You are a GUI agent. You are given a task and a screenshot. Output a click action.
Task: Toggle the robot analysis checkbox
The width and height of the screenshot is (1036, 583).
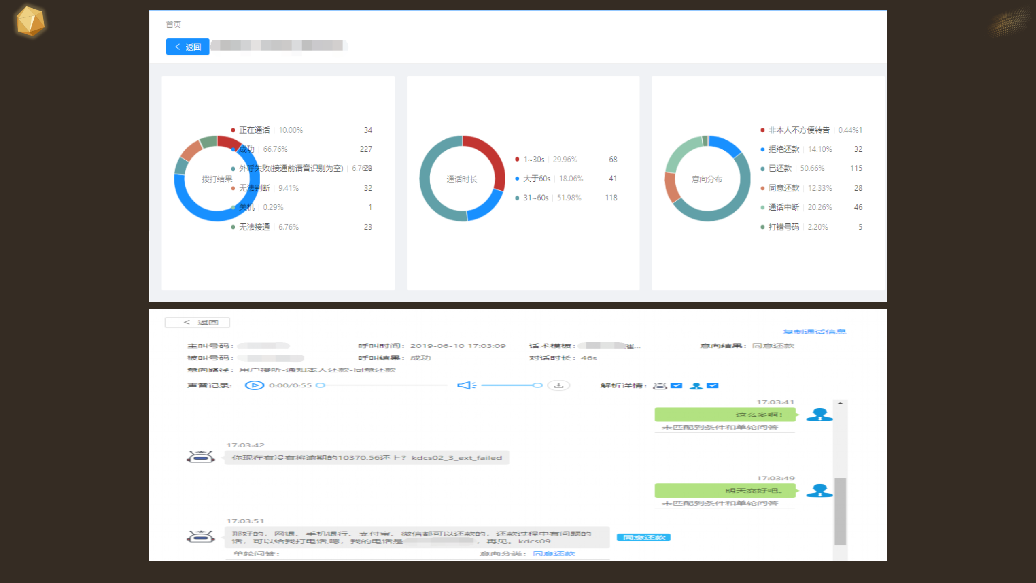[x=676, y=385]
